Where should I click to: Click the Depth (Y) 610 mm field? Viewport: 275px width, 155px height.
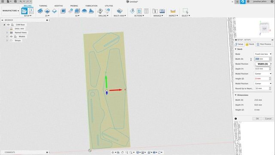(262, 69)
